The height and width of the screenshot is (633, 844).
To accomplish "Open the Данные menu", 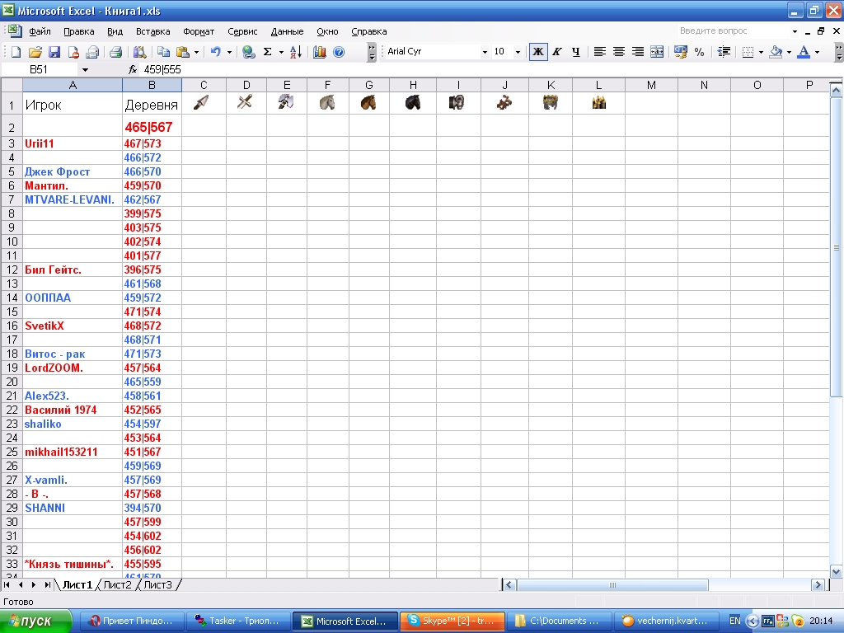I will point(287,31).
